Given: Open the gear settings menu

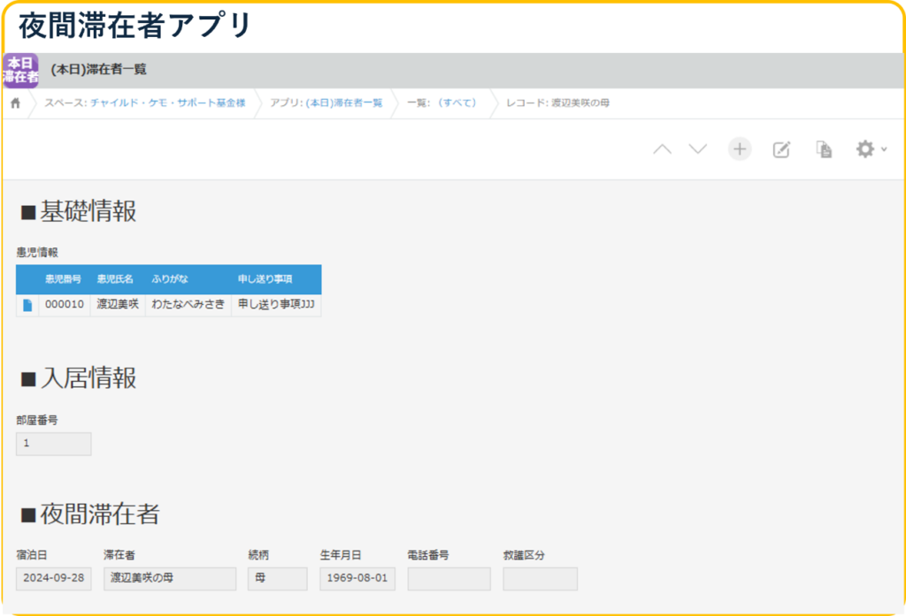Looking at the screenshot, I should pos(871,149).
